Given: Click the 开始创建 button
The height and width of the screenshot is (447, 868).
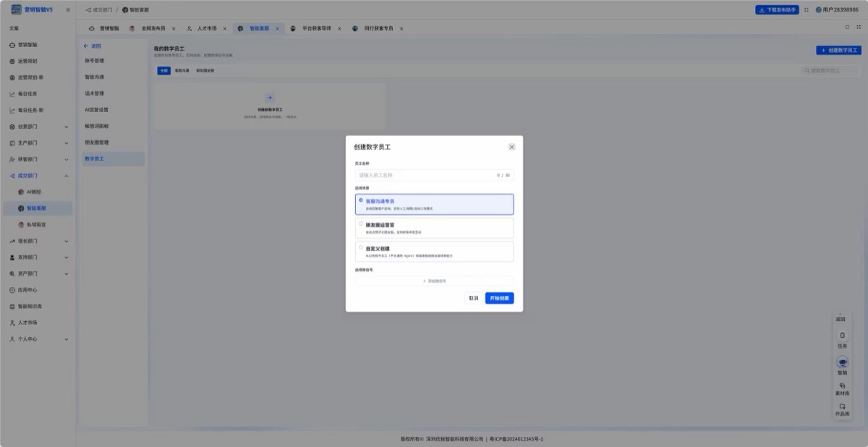Looking at the screenshot, I should point(499,298).
